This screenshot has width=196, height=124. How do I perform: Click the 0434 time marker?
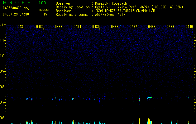[77, 27]
